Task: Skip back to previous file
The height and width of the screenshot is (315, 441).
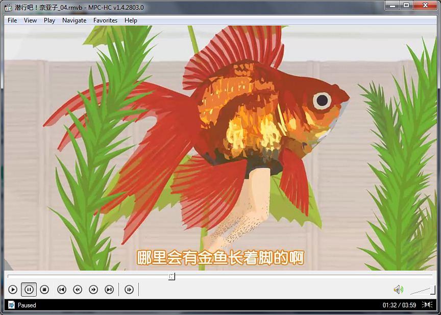Action: point(61,289)
